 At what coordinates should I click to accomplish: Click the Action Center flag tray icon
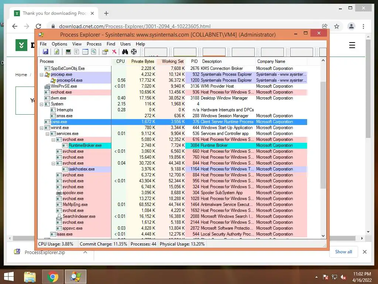point(325,277)
